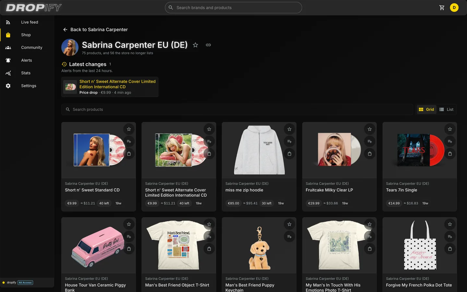Open the shopping cart icon
The width and height of the screenshot is (467, 292).
442,7
